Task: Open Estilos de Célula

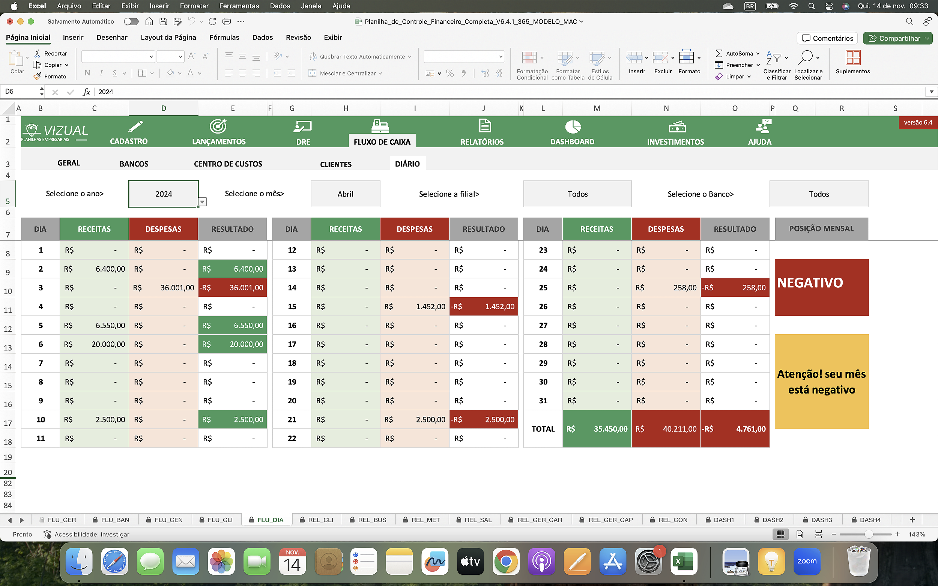Action: click(600, 65)
